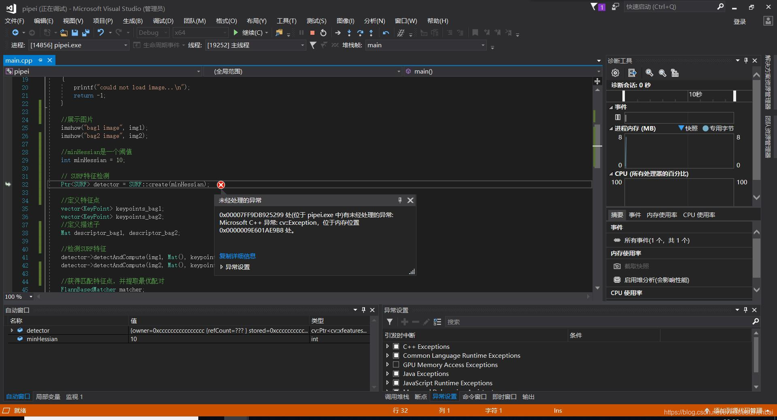Screen dimensions: 777x420
Task: Switch to the CPU 使用率 diagnostics tab
Action: (699, 215)
